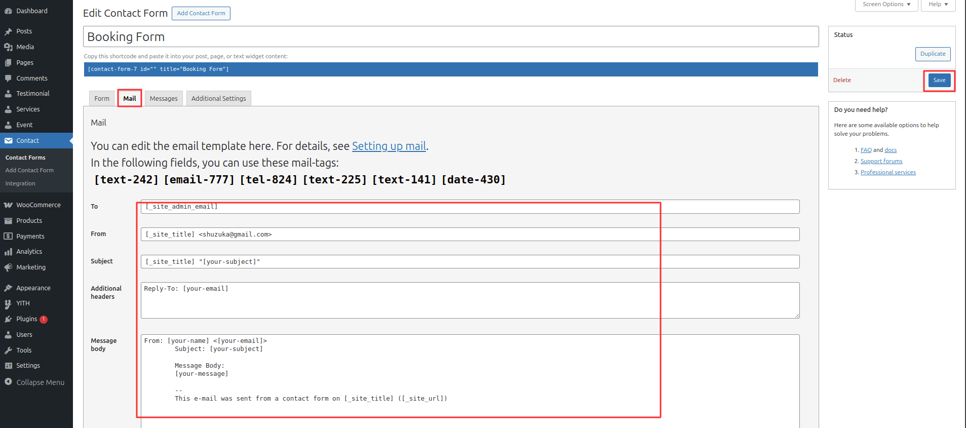Open the Setting up mail link
966x428 pixels.
[x=389, y=146]
